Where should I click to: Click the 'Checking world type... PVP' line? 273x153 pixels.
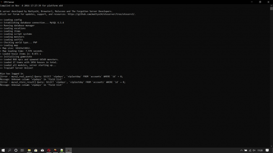point(18,43)
